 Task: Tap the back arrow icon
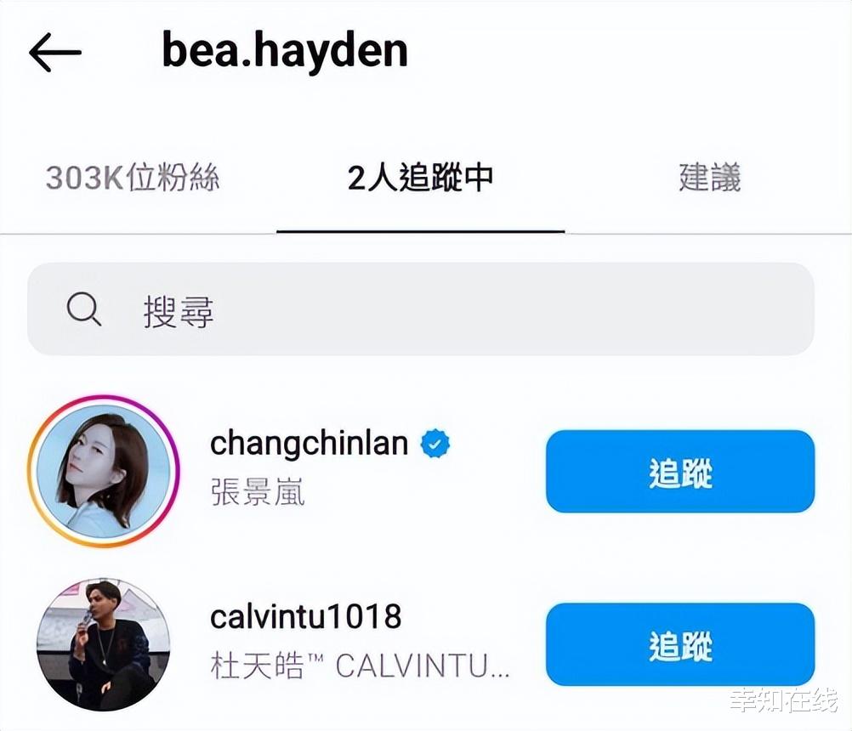[x=55, y=52]
